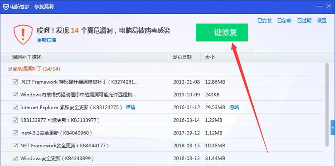This screenshot has width=335, height=166.
Task: Click the size value 1.22MB
Action: [214, 120]
